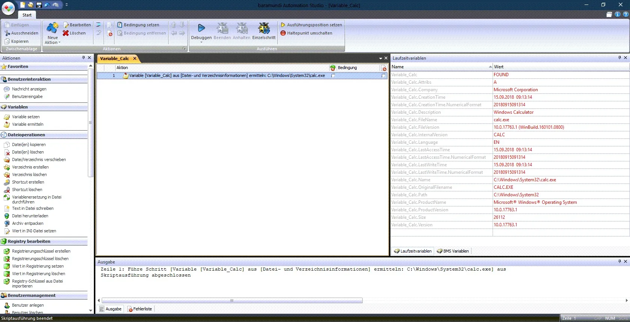Click the Ausgabe horizontal scrollbar
The height and width of the screenshot is (322, 630).
click(232, 300)
